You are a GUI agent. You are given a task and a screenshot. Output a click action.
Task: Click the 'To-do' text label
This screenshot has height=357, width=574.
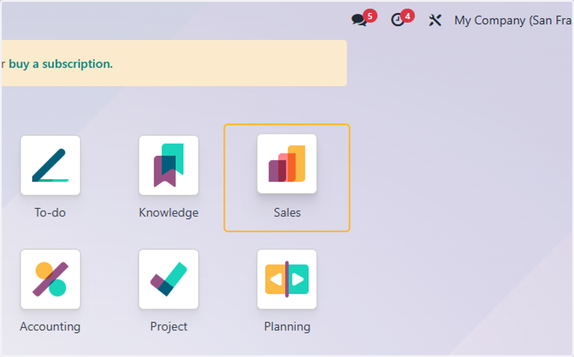click(x=50, y=212)
